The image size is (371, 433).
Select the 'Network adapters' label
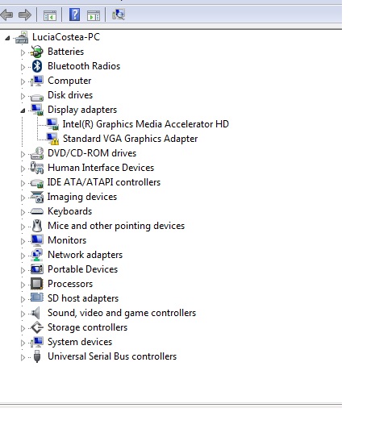pos(85,255)
